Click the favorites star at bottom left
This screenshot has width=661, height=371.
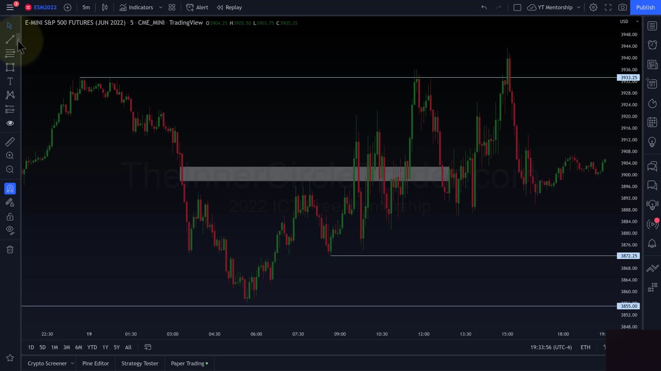[x=9, y=358]
